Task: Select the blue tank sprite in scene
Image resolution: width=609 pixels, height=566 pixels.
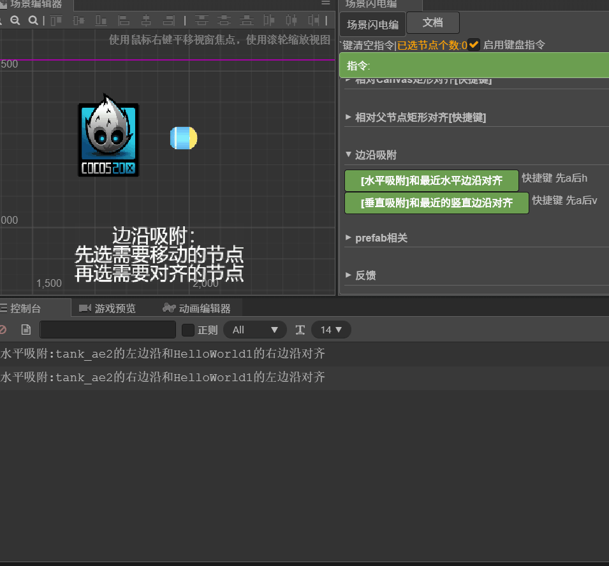Action: point(184,138)
